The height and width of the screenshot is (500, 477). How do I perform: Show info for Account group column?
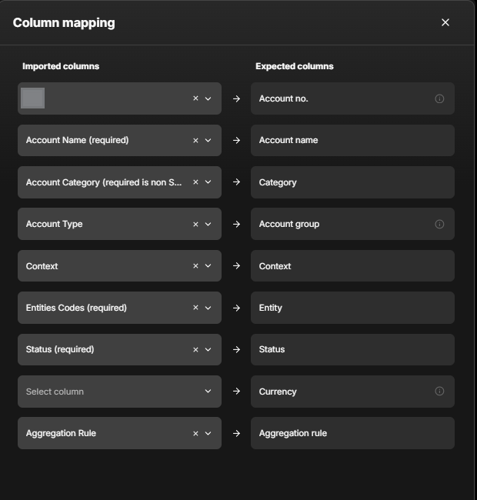(x=439, y=225)
